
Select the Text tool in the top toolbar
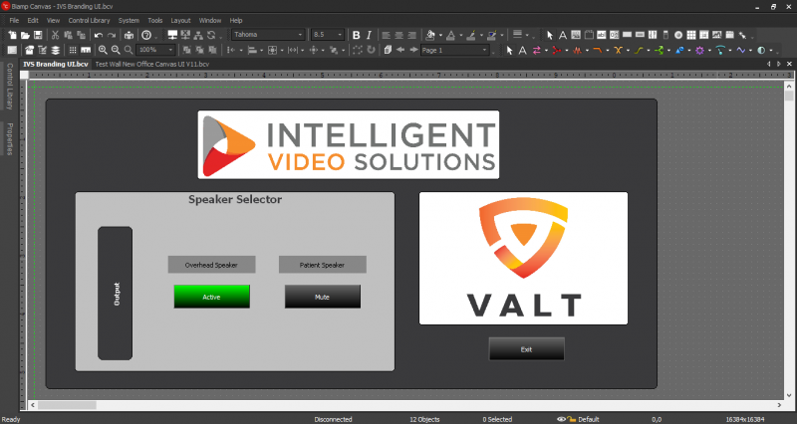(563, 35)
